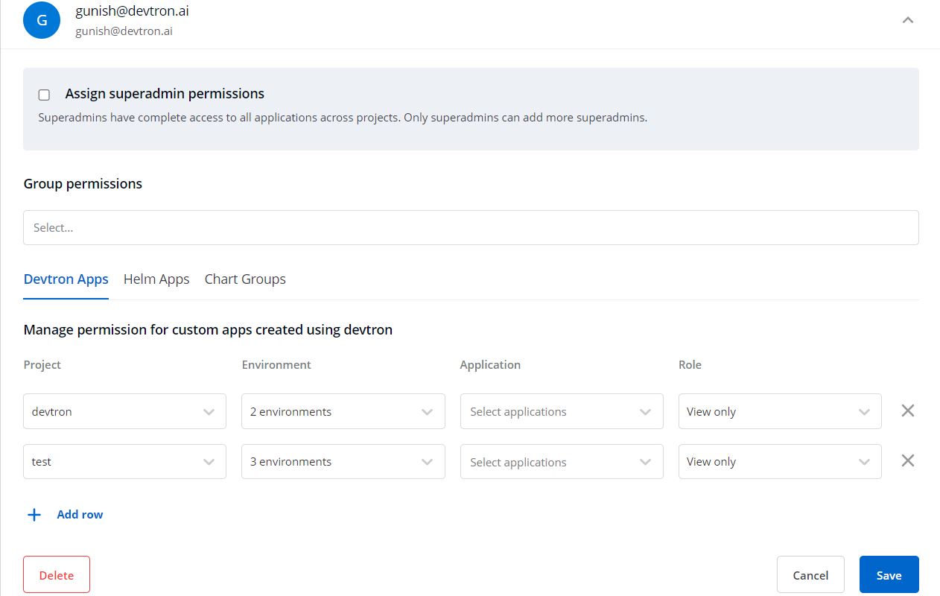Image resolution: width=940 pixels, height=596 pixels.
Task: Save the user permissions
Action: click(889, 574)
